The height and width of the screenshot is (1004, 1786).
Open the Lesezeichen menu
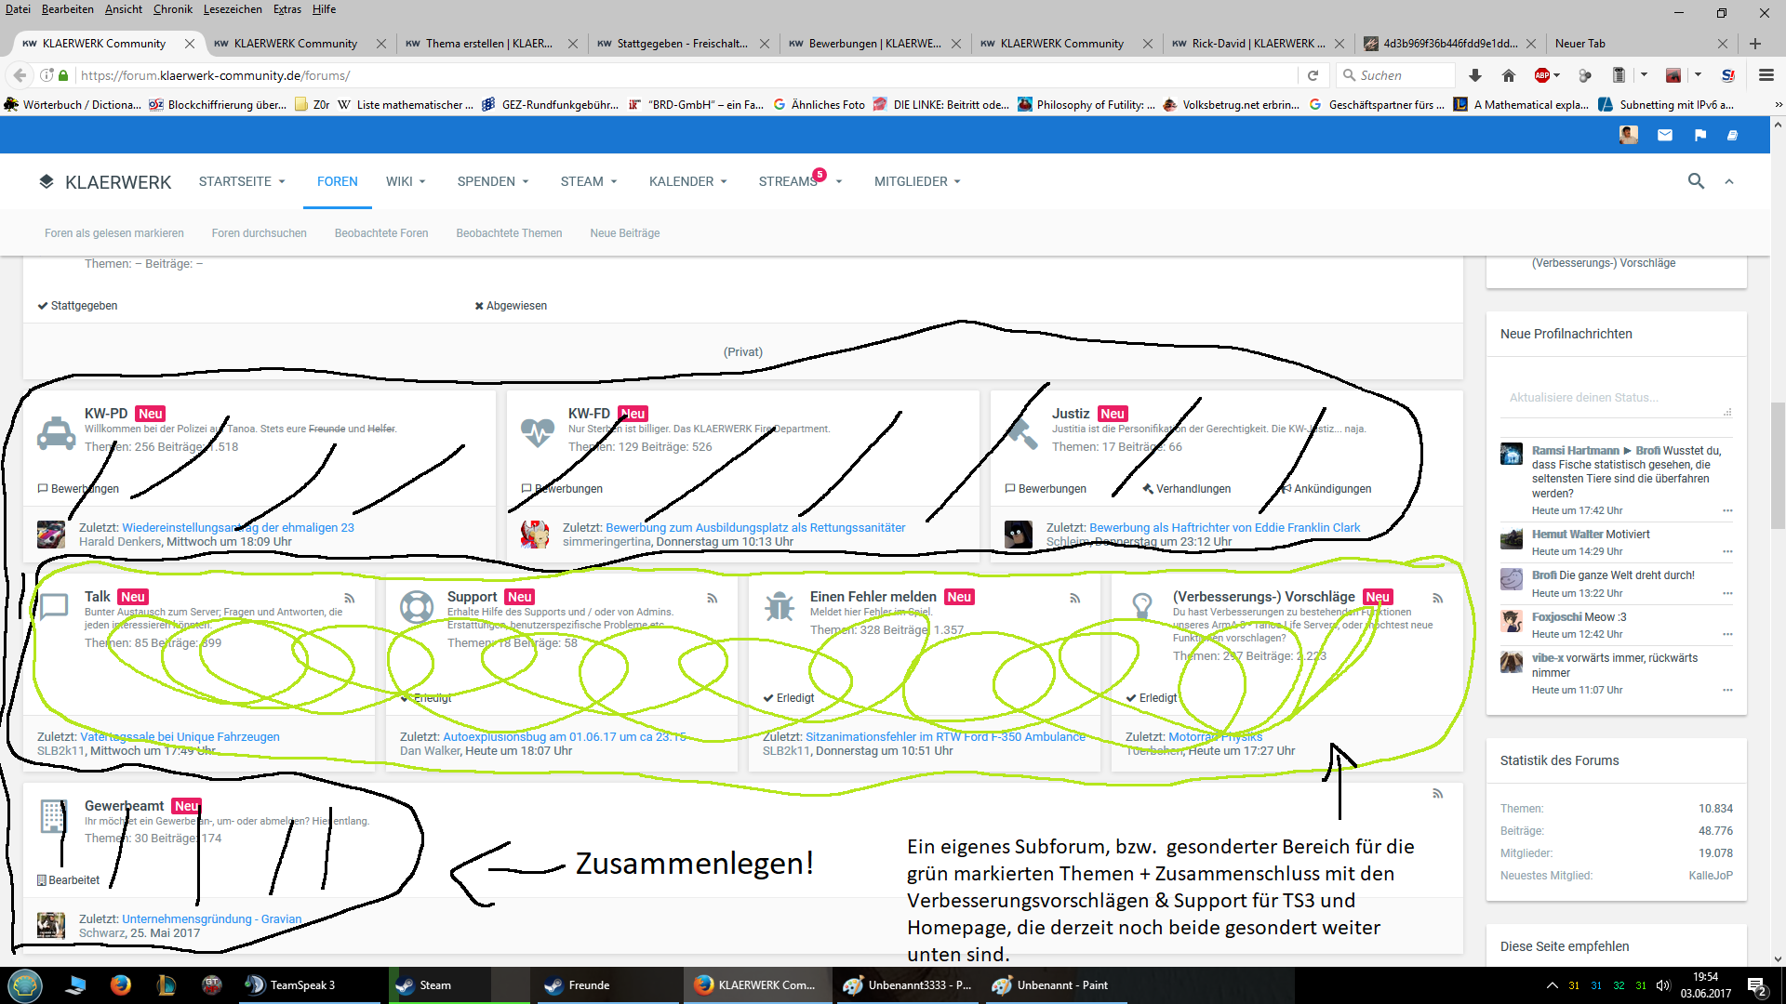(233, 9)
